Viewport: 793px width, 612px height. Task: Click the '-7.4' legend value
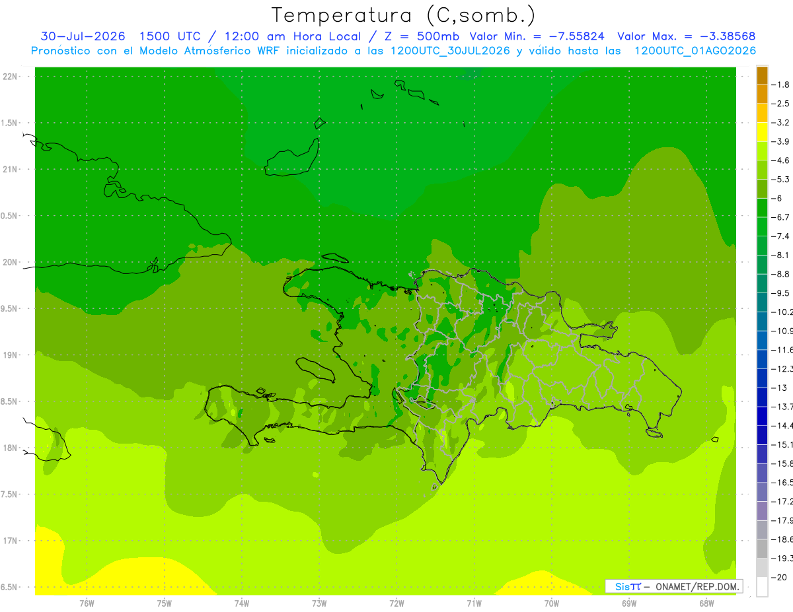782,236
